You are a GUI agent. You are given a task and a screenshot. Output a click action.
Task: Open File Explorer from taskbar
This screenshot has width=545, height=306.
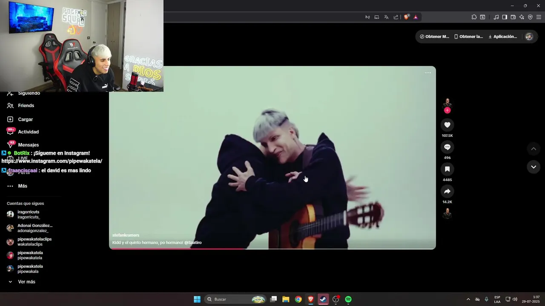click(286, 299)
